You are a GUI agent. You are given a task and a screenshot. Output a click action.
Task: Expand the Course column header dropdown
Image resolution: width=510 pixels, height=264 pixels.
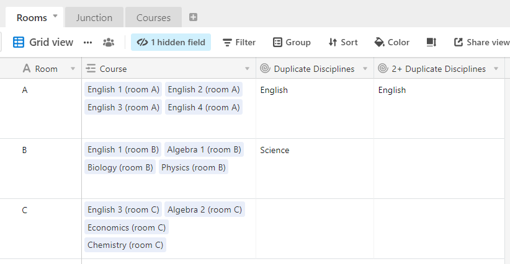(x=247, y=69)
